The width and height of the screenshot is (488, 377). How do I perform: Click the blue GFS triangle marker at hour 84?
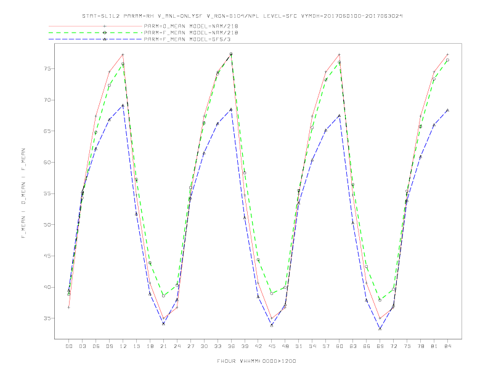pyautogui.click(x=447, y=110)
